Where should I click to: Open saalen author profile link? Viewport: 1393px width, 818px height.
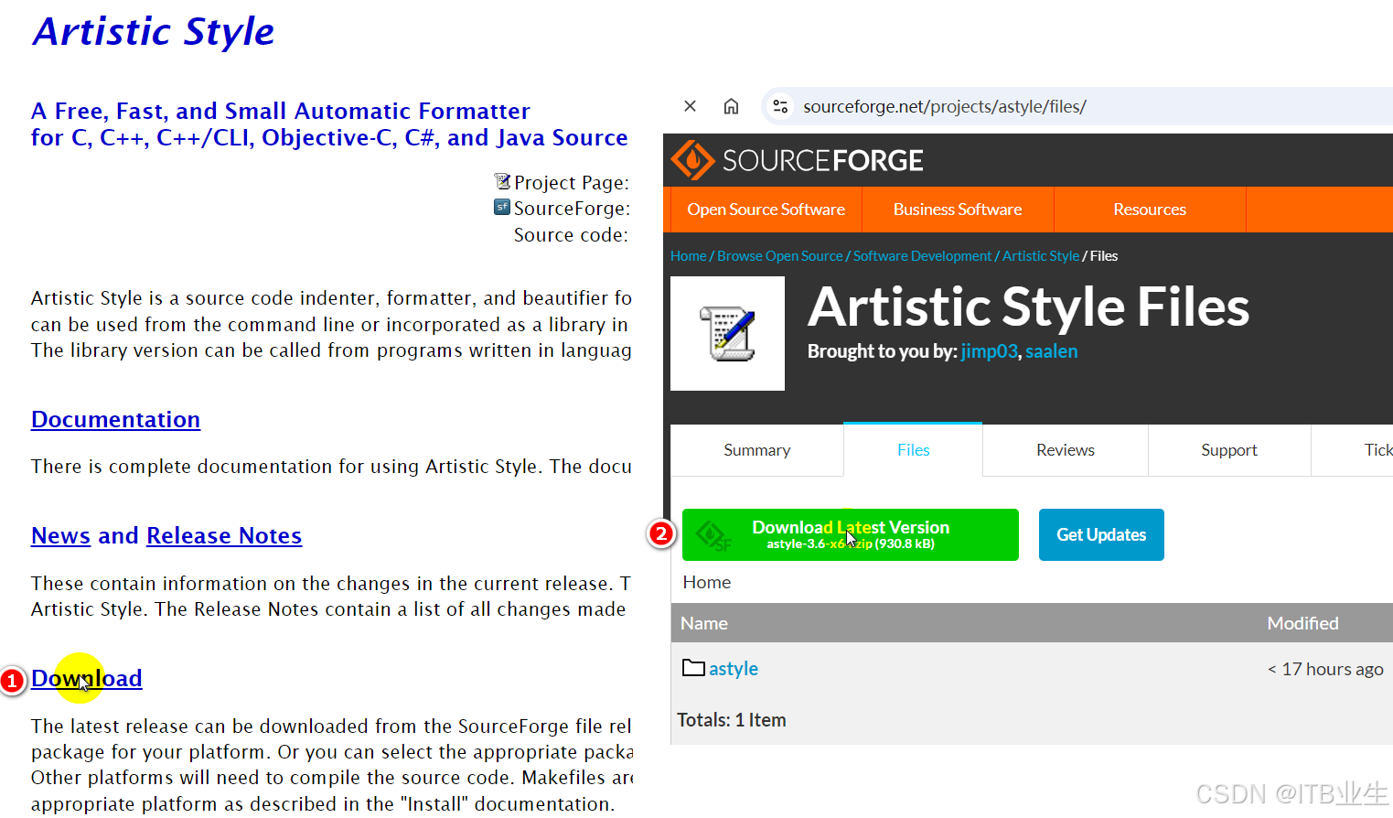pyautogui.click(x=1052, y=351)
